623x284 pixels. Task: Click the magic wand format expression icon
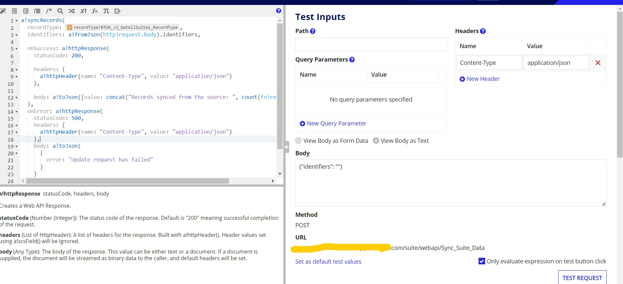pos(3,11)
